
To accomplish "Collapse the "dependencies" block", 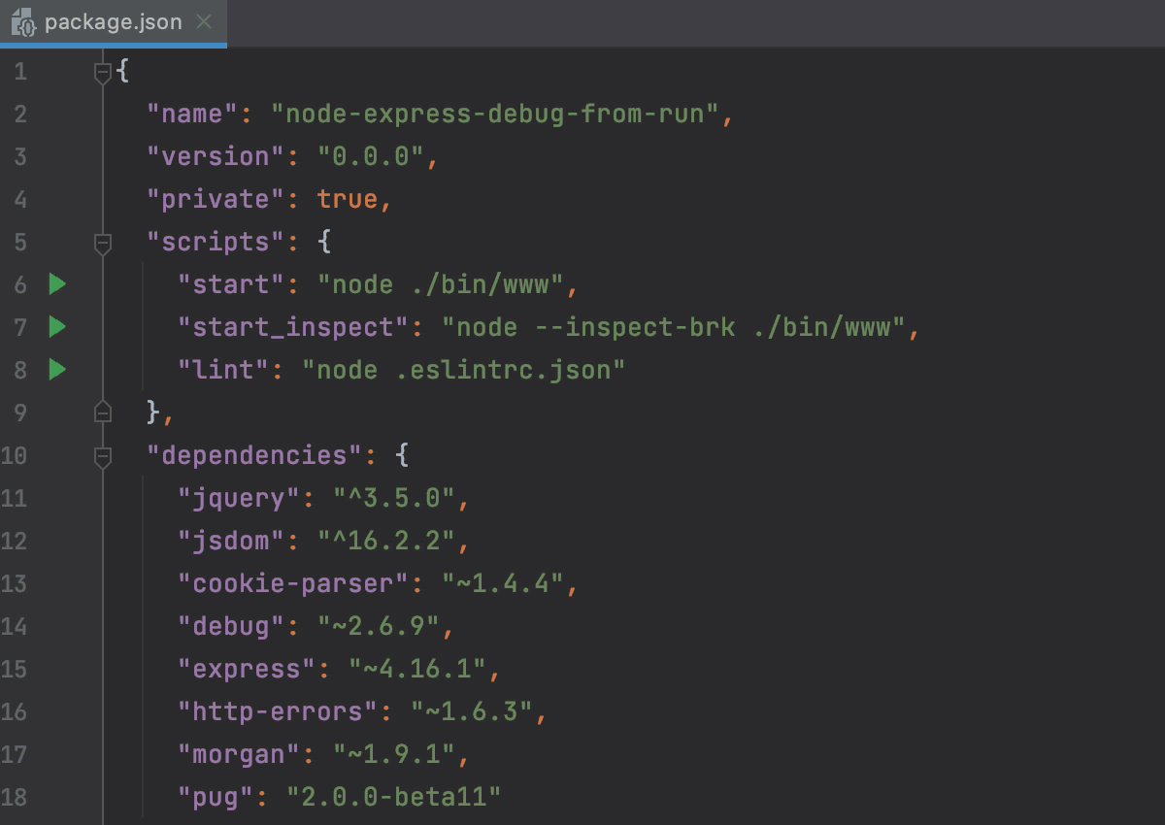I will 103,455.
